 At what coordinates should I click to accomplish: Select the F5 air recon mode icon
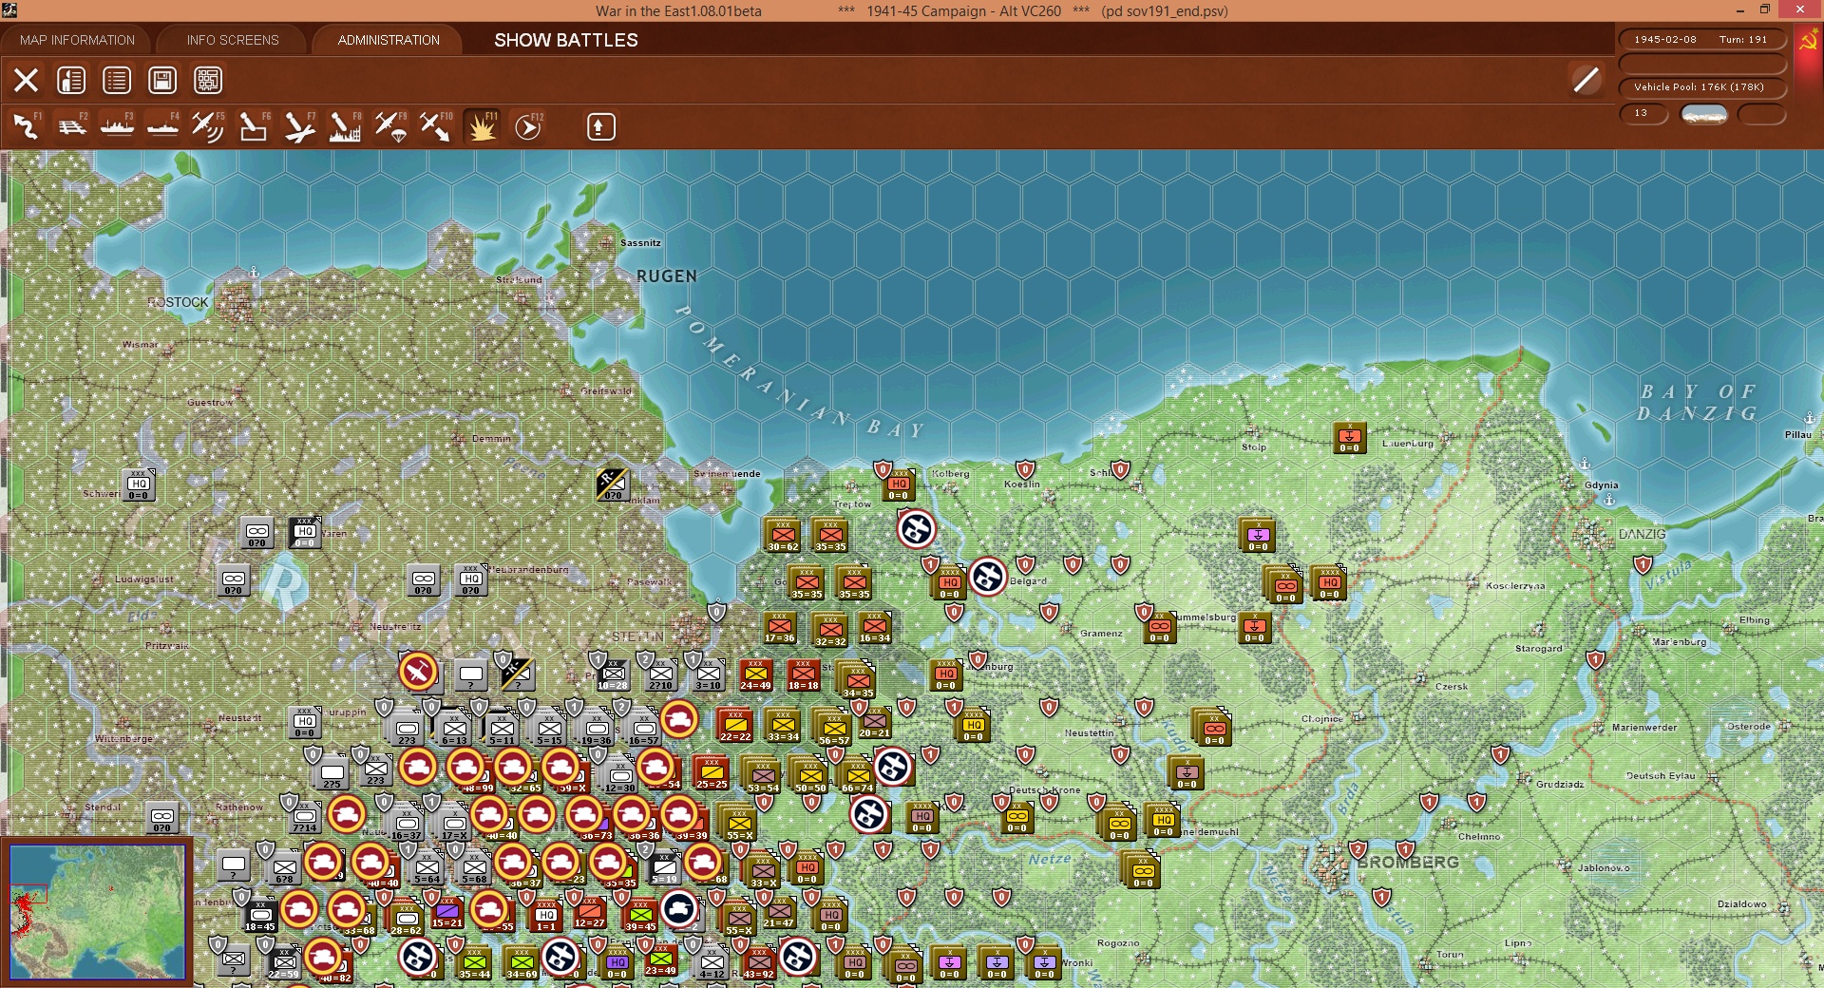(x=208, y=126)
